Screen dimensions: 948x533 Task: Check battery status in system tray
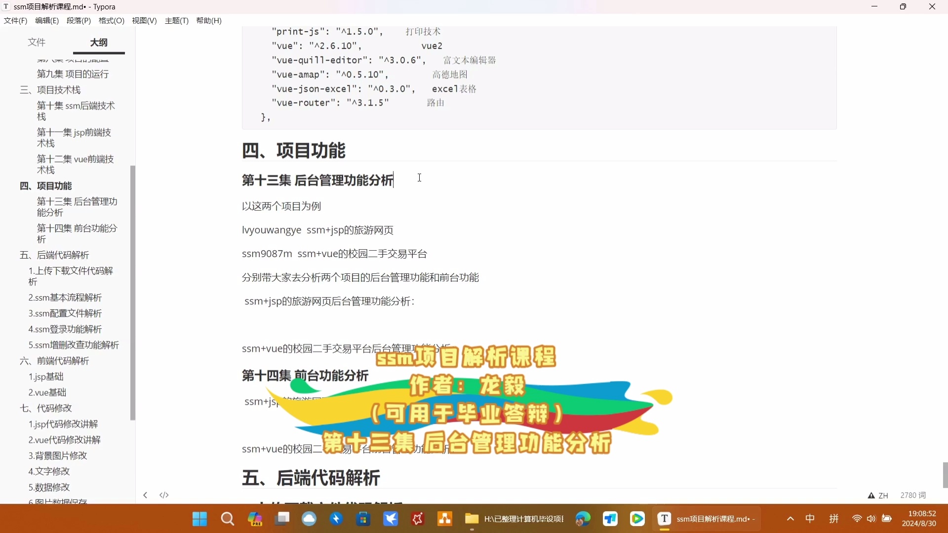click(x=887, y=519)
